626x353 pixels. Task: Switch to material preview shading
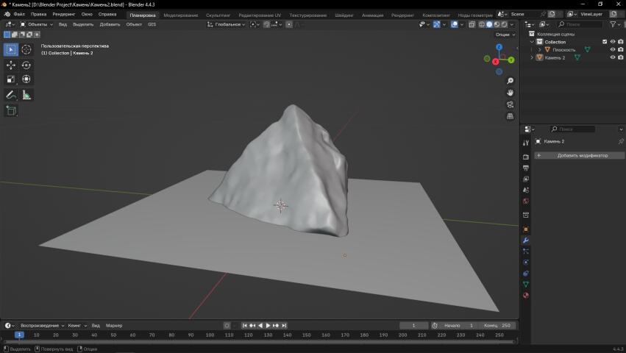point(497,24)
